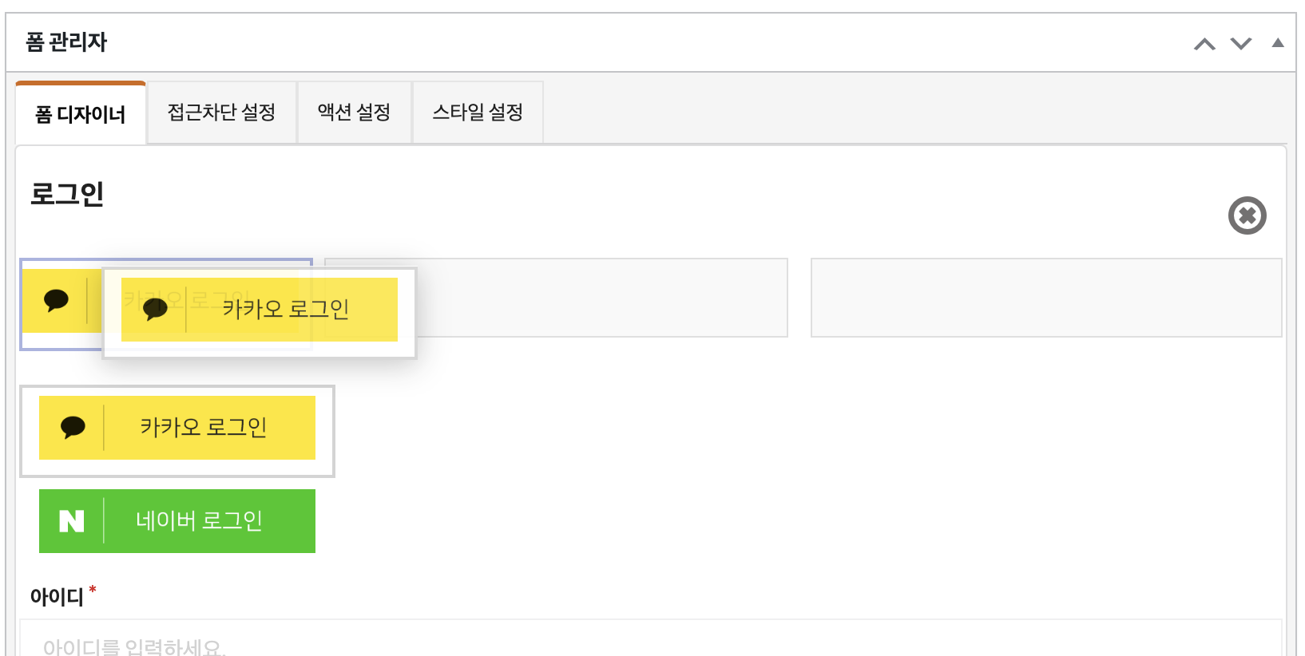Go to the 스타일 설정 tab
This screenshot has width=1305, height=656.
click(x=478, y=112)
